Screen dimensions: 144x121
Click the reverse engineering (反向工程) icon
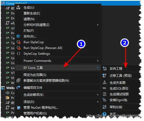[x=104, y=68]
